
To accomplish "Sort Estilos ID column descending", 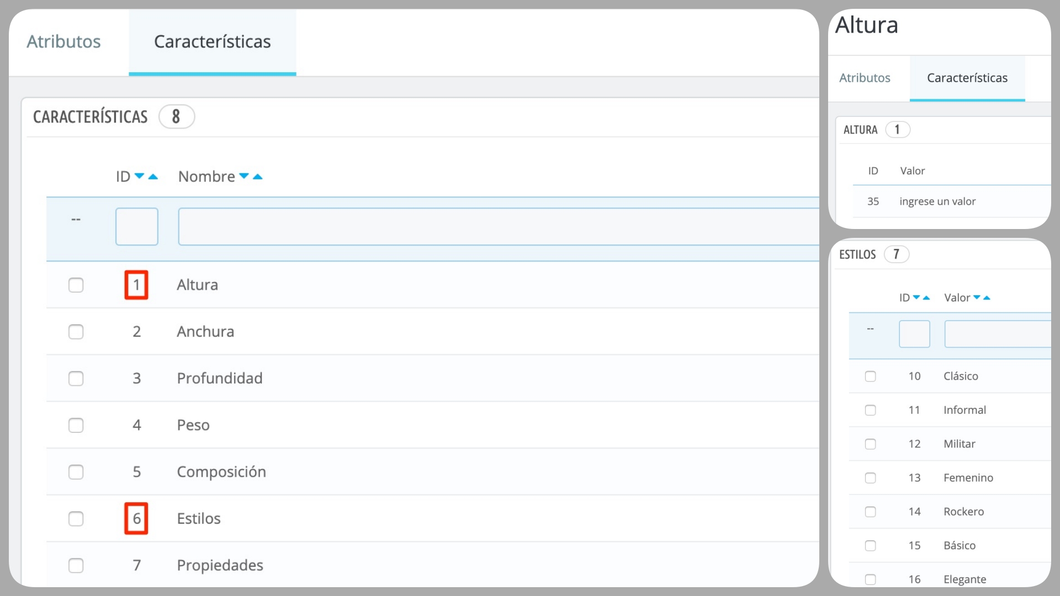I will coord(916,297).
